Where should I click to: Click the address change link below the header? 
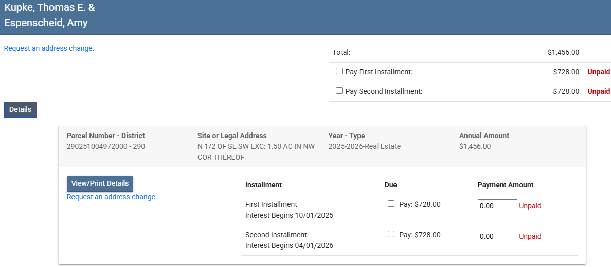49,48
